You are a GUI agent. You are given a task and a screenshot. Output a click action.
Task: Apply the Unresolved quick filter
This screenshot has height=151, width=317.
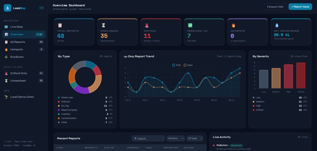click(x=24, y=81)
